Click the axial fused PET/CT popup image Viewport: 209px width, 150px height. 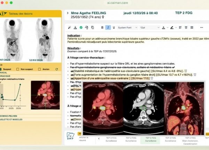coord(103,108)
